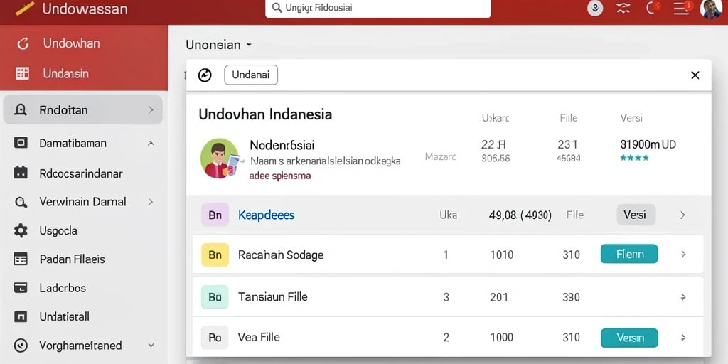The image size is (728, 364).
Task: Click the wavy lines icon in header
Action: pyautogui.click(x=623, y=9)
